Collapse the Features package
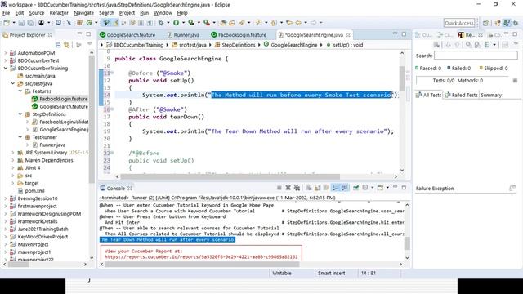The image size is (523, 294). click(x=20, y=91)
